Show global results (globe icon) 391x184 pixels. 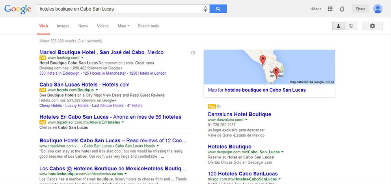(351, 26)
